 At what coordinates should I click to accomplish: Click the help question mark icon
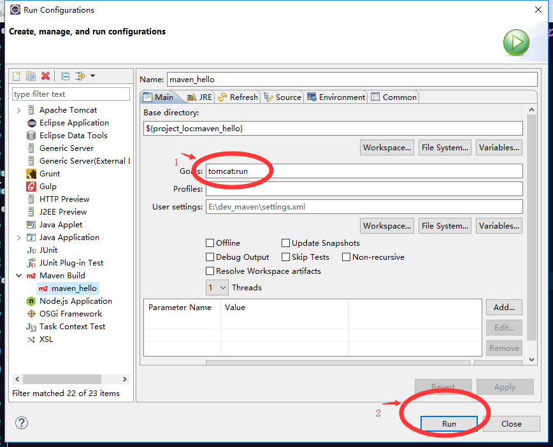(x=22, y=423)
